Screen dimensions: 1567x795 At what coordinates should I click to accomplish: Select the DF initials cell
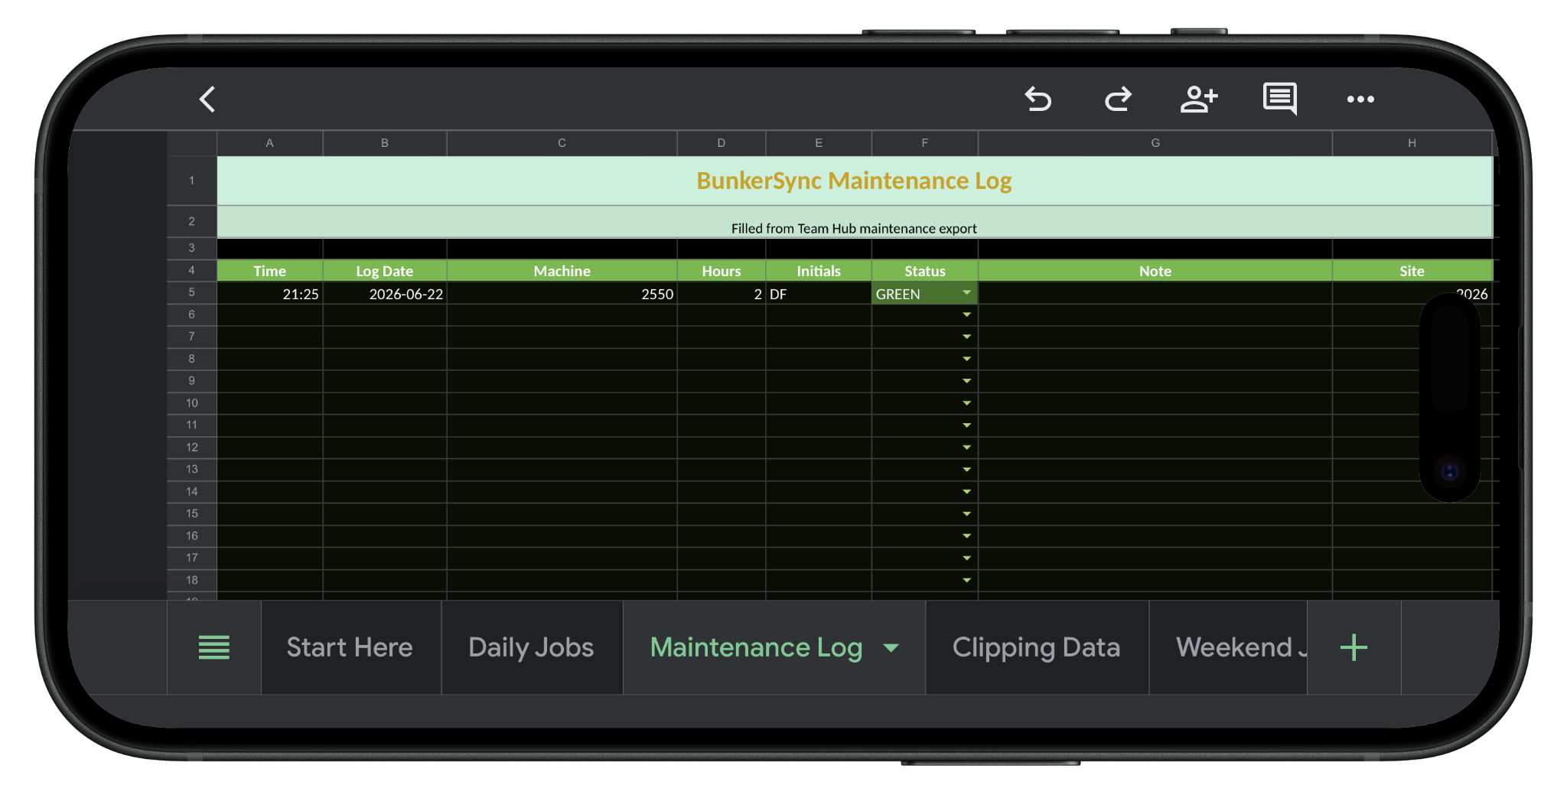[x=819, y=294]
